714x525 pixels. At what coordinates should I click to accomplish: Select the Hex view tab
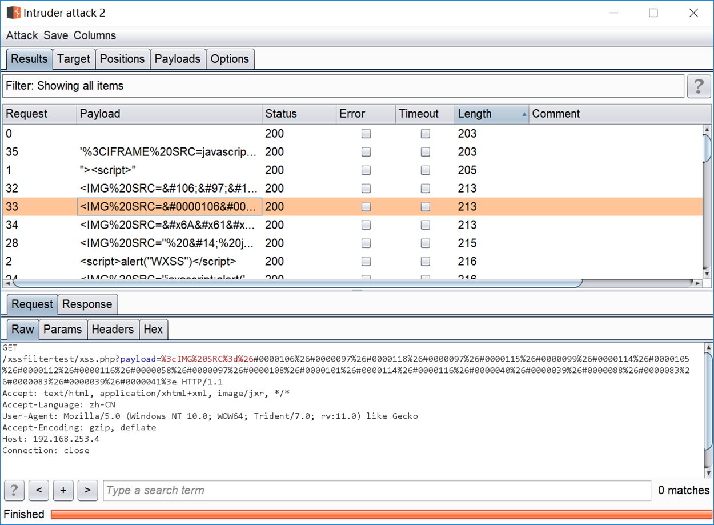pyautogui.click(x=153, y=330)
